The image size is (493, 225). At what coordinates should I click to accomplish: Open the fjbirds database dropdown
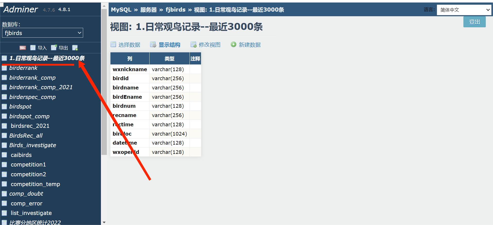click(x=42, y=33)
